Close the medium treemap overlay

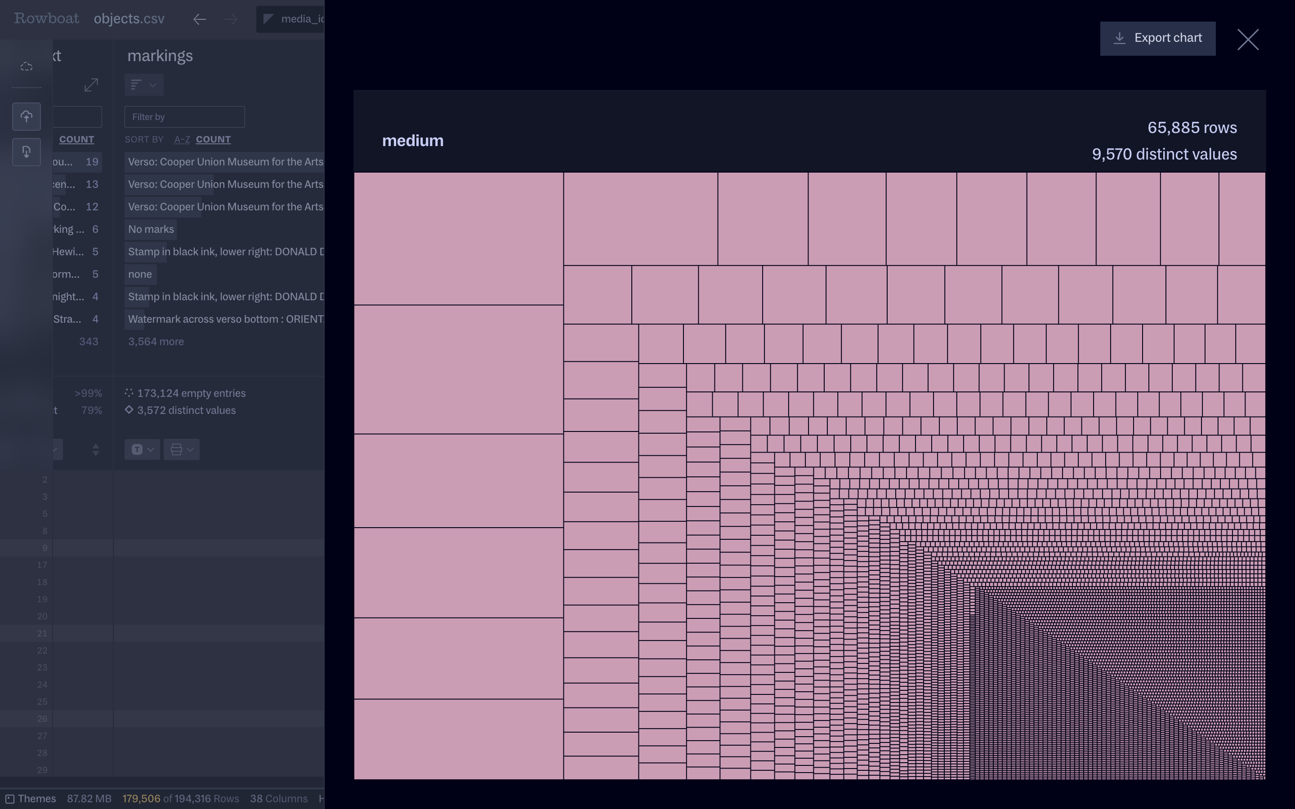tap(1247, 40)
